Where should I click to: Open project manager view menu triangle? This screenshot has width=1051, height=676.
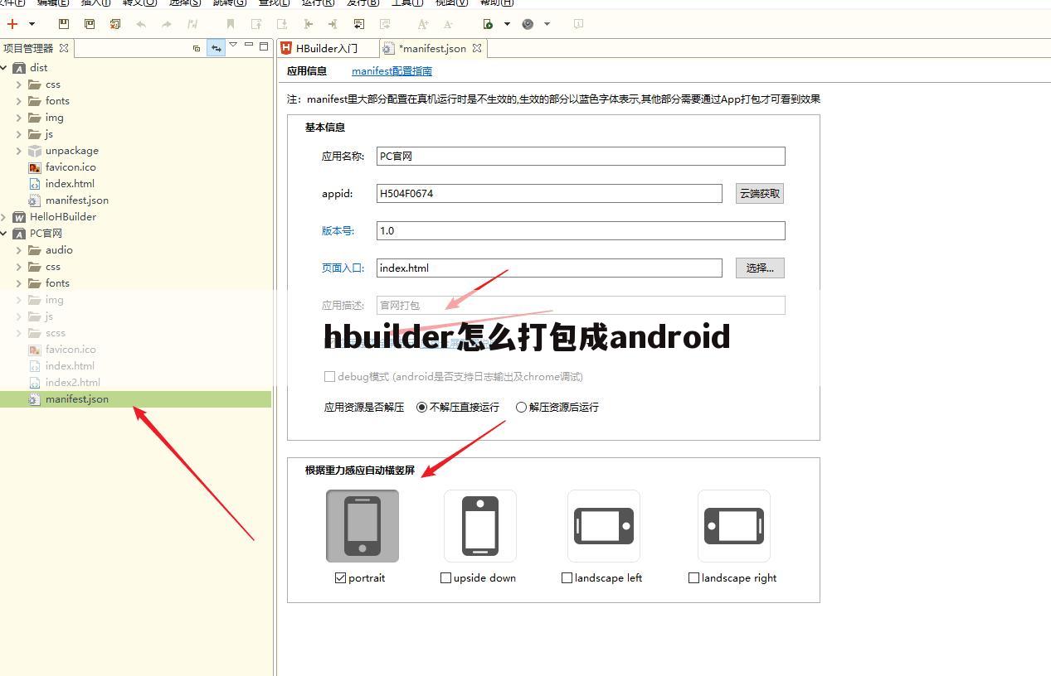point(233,48)
